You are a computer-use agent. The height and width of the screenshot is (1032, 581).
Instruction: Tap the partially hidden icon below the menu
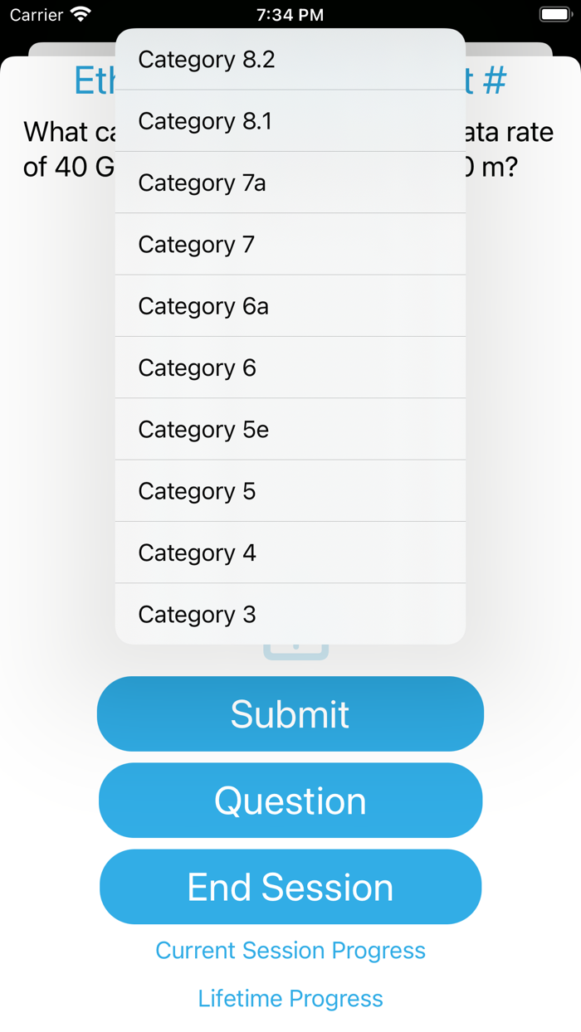[296, 652]
